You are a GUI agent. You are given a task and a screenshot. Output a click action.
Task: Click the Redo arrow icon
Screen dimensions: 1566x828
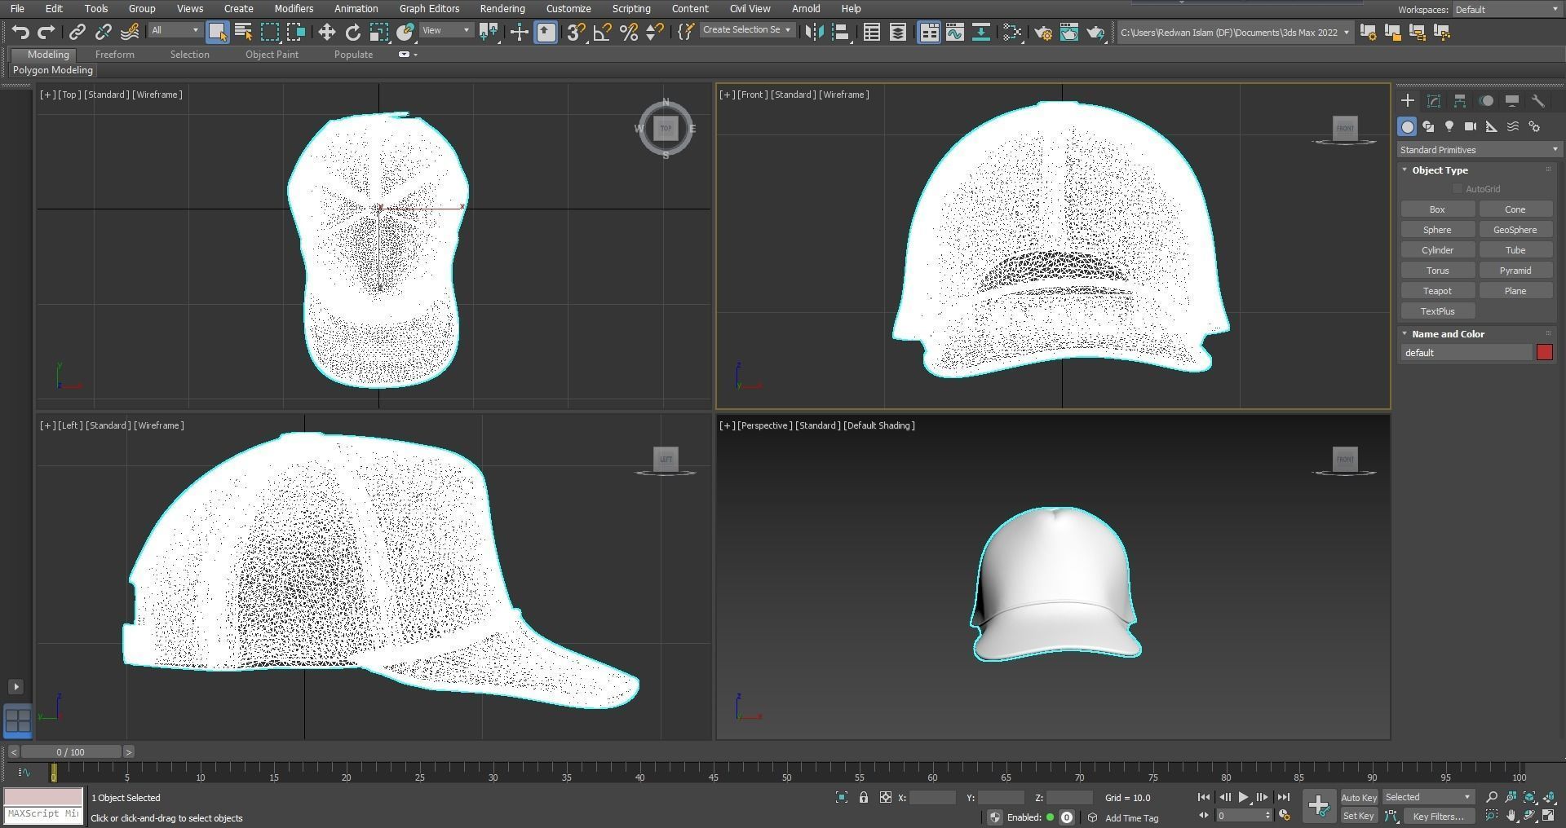coord(46,32)
